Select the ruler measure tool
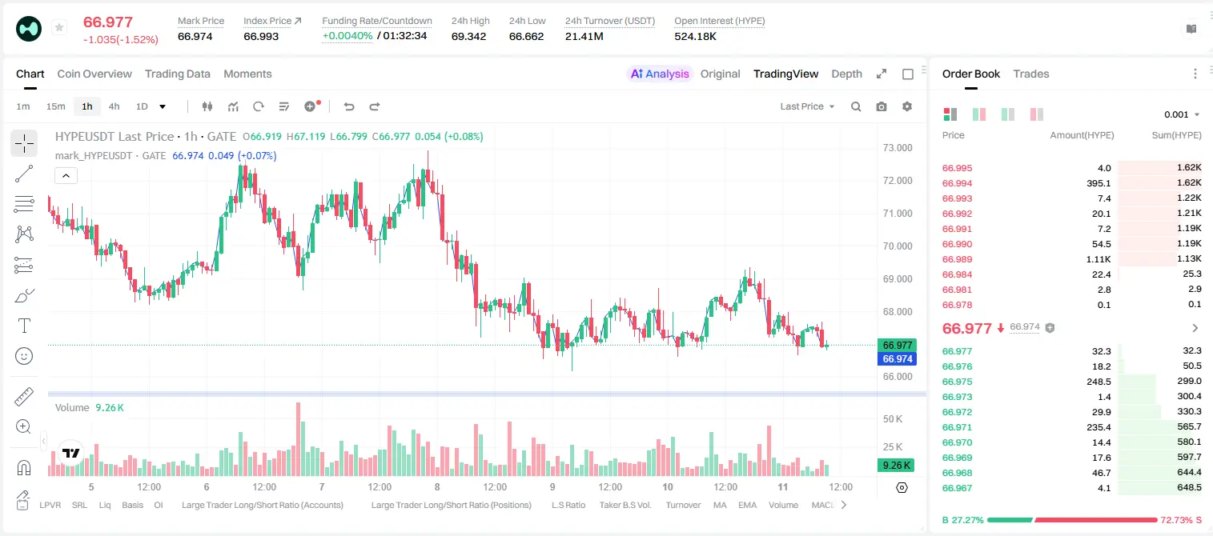 pos(24,397)
